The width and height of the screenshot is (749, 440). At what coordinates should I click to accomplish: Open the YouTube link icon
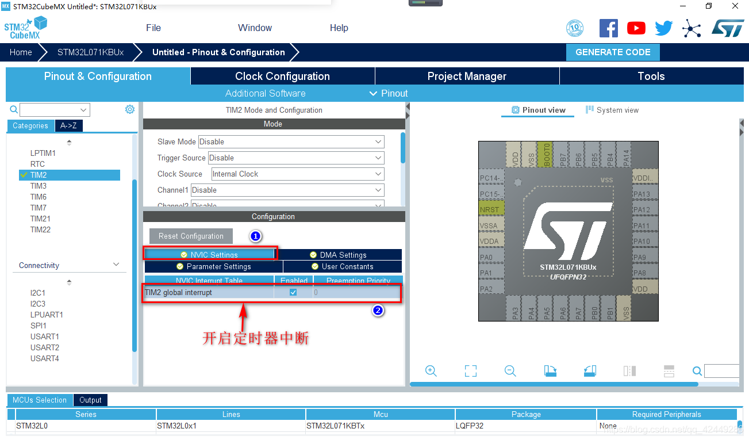(636, 28)
